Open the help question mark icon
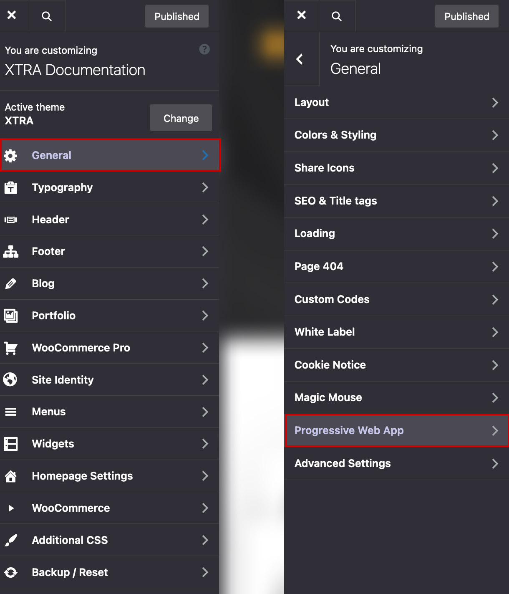The image size is (509, 594). 204,49
